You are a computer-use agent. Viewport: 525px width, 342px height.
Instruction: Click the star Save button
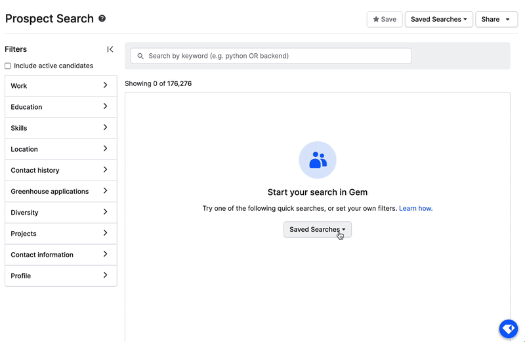pyautogui.click(x=385, y=20)
